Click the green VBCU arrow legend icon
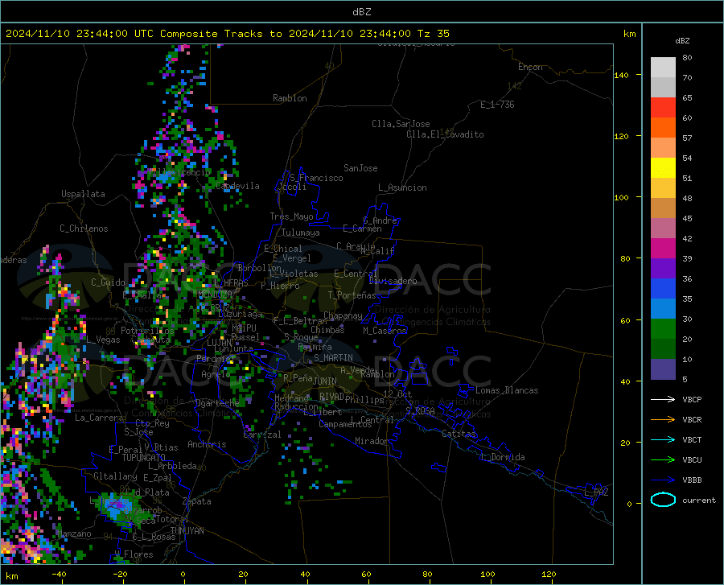Viewport: 724px width, 585px height. tap(663, 460)
